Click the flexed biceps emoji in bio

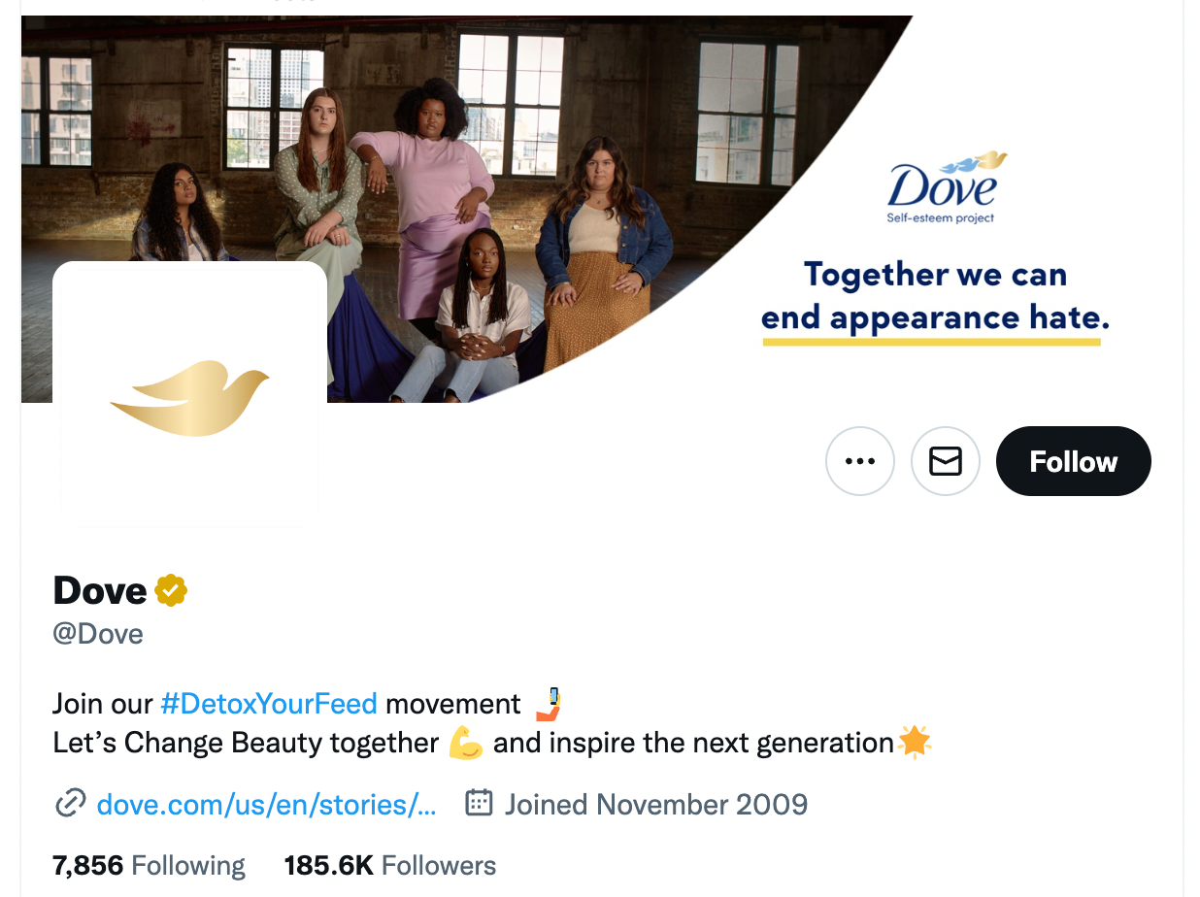[x=466, y=744]
